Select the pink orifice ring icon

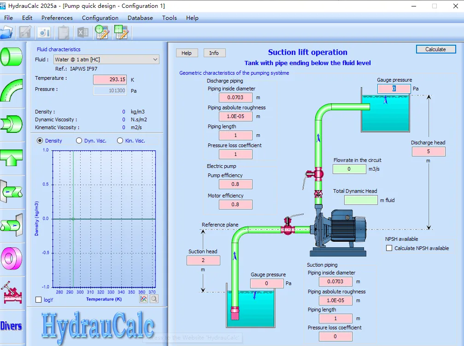[11, 258]
